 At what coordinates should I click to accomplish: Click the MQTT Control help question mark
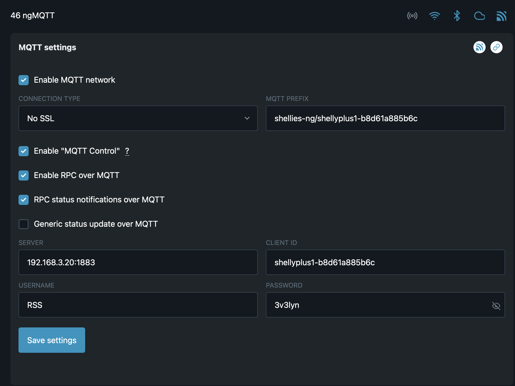(127, 151)
